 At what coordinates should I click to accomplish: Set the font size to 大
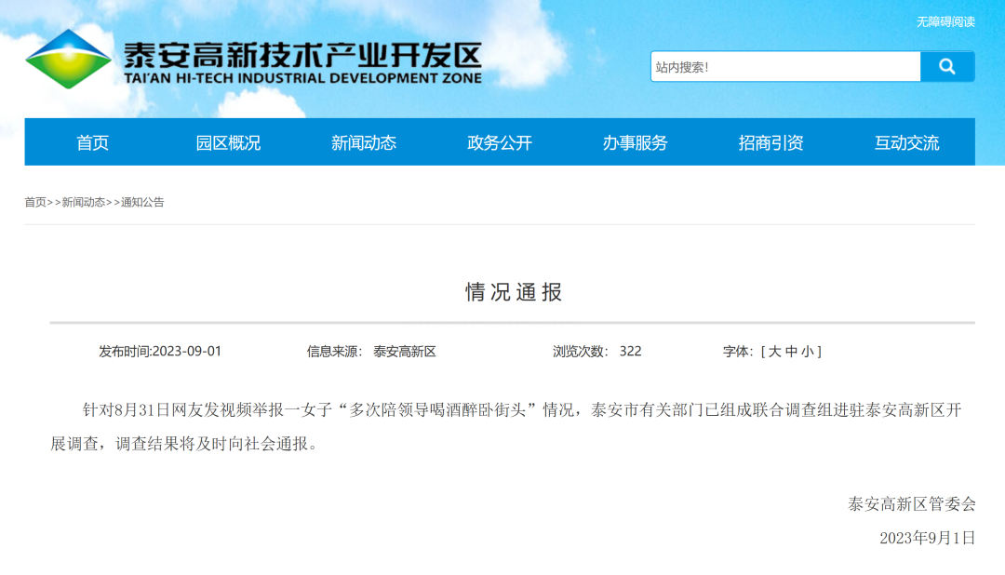pyautogui.click(x=774, y=352)
